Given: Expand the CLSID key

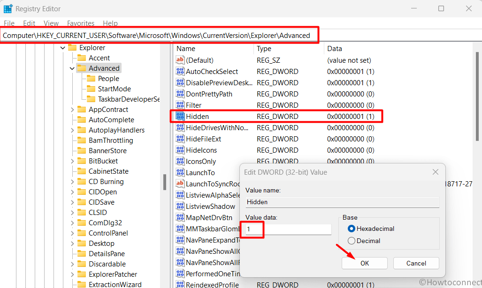Looking at the screenshot, I should tap(72, 213).
